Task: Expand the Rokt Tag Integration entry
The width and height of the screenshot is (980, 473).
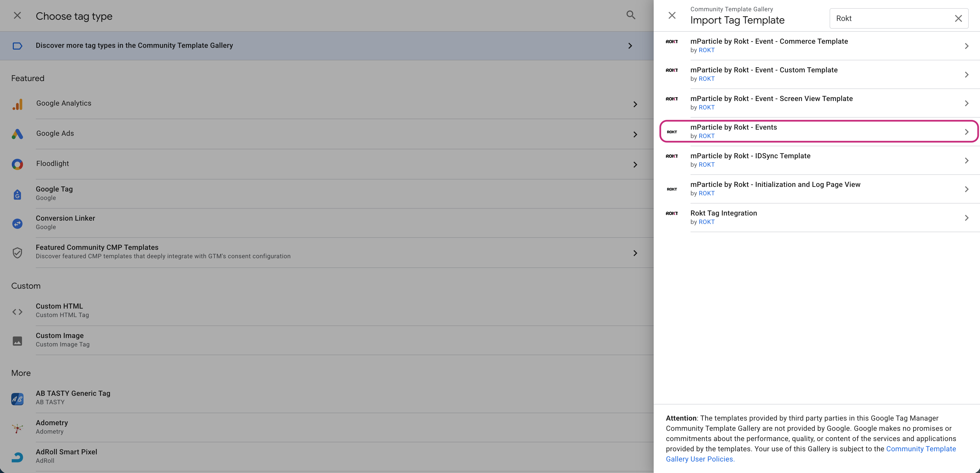Action: point(967,218)
